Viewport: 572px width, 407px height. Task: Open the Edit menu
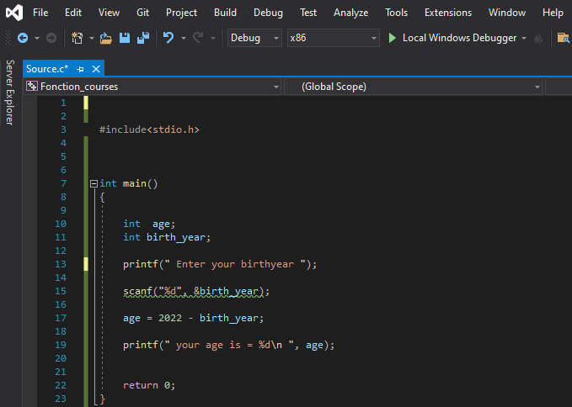click(73, 13)
